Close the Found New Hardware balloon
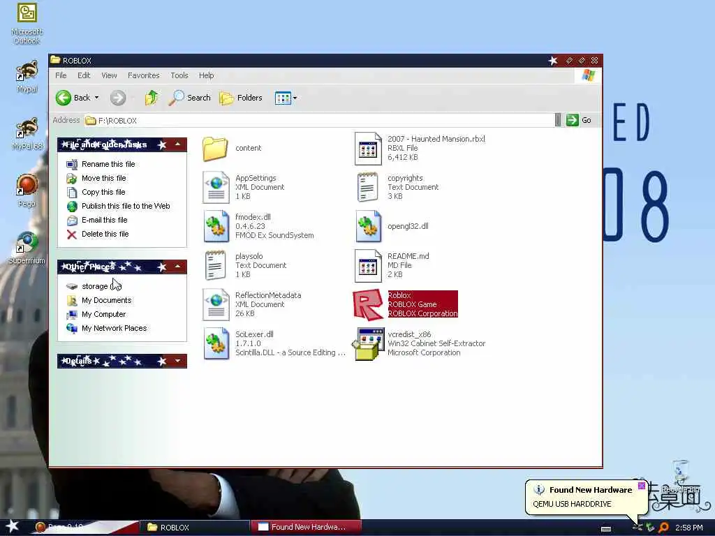 [642, 486]
